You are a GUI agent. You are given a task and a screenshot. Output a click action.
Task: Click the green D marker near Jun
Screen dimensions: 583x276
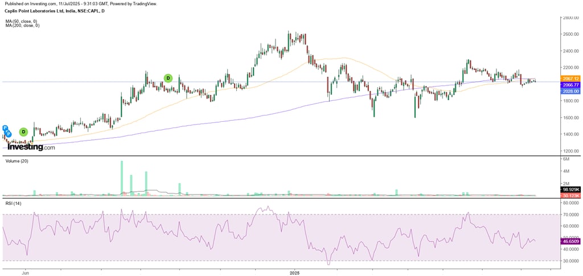[x=23, y=132]
